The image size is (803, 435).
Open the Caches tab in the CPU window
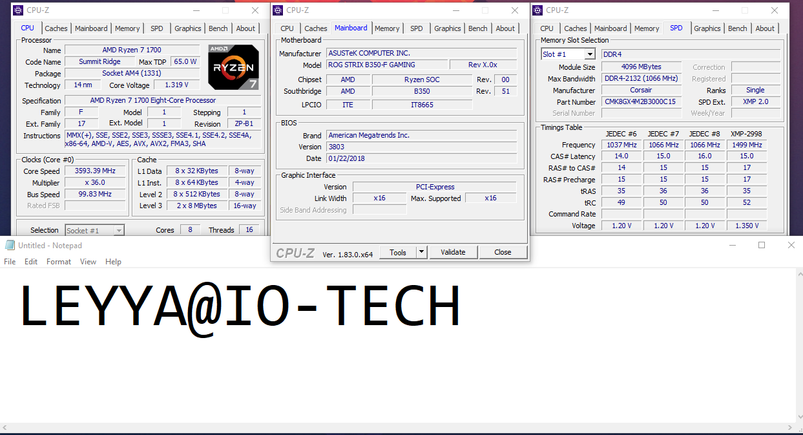[56, 28]
